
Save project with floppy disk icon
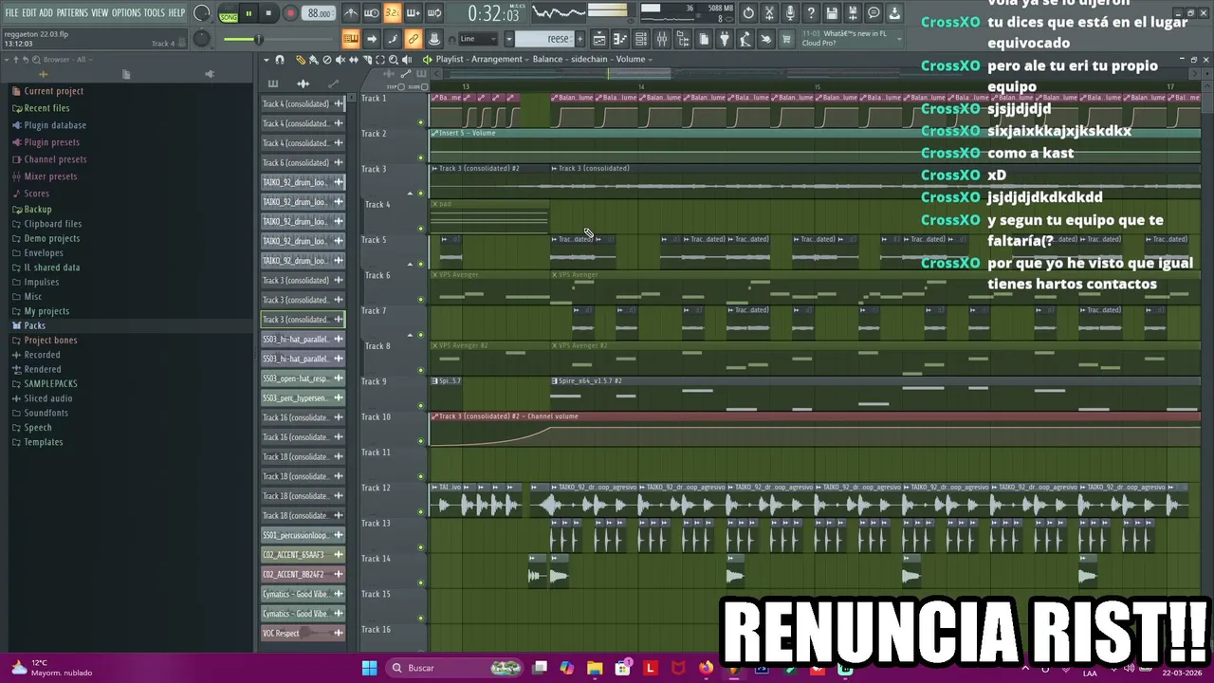pyautogui.click(x=832, y=13)
